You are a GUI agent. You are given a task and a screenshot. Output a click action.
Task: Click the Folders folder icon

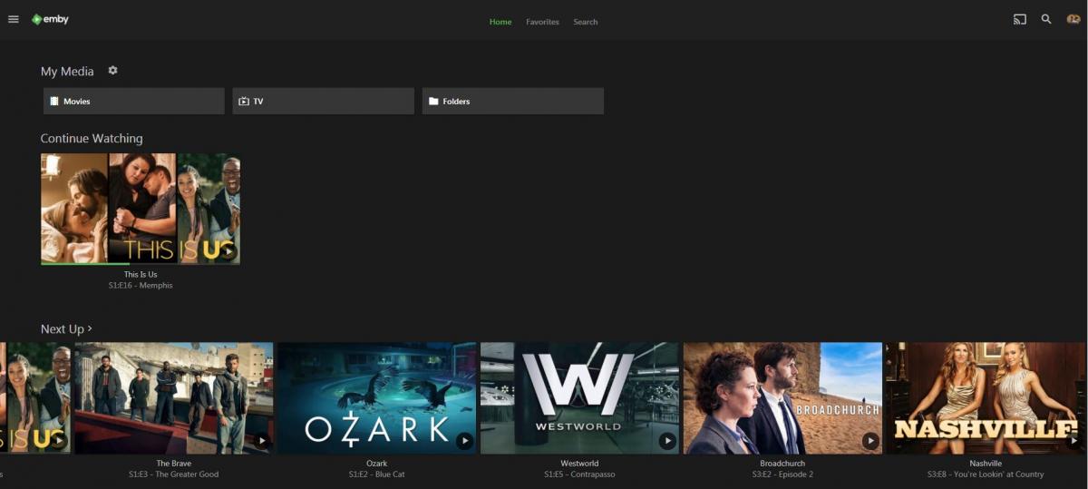[433, 102]
